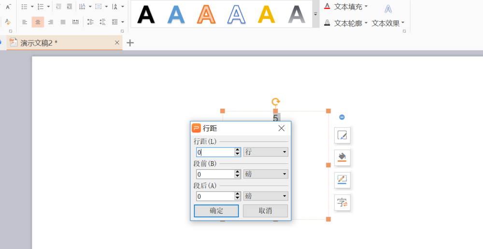483x249 pixels.
Task: Decrease 段后 value with down spinner
Action: point(238,198)
